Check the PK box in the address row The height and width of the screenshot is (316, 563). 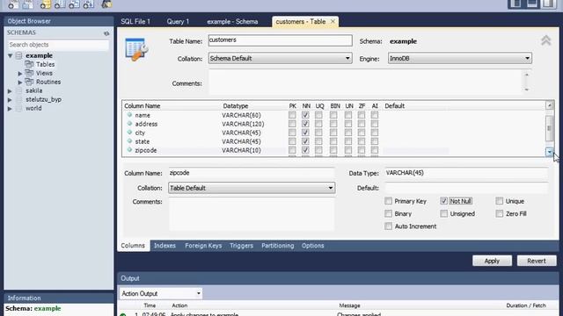292,124
